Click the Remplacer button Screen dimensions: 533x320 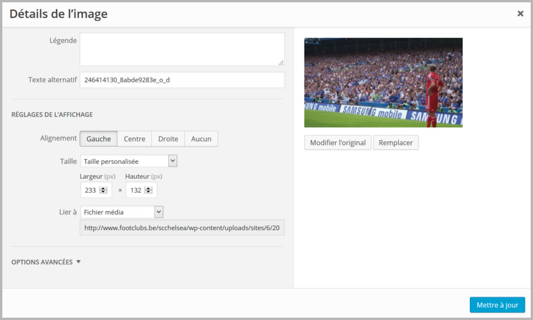click(x=396, y=142)
